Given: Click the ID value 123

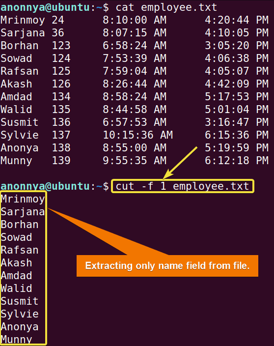Looking at the screenshot, I should tap(61, 46).
